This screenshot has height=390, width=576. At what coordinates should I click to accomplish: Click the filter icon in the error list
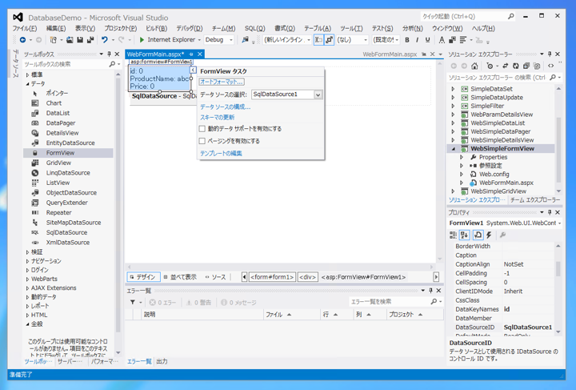pos(132,302)
